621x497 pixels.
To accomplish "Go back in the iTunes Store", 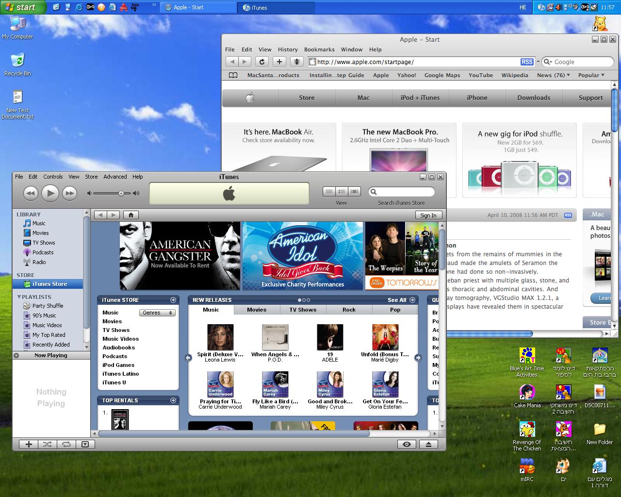I will (x=100, y=215).
